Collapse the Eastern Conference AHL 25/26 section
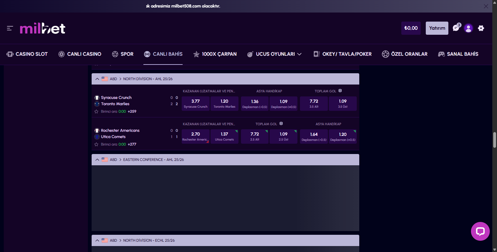 click(97, 160)
